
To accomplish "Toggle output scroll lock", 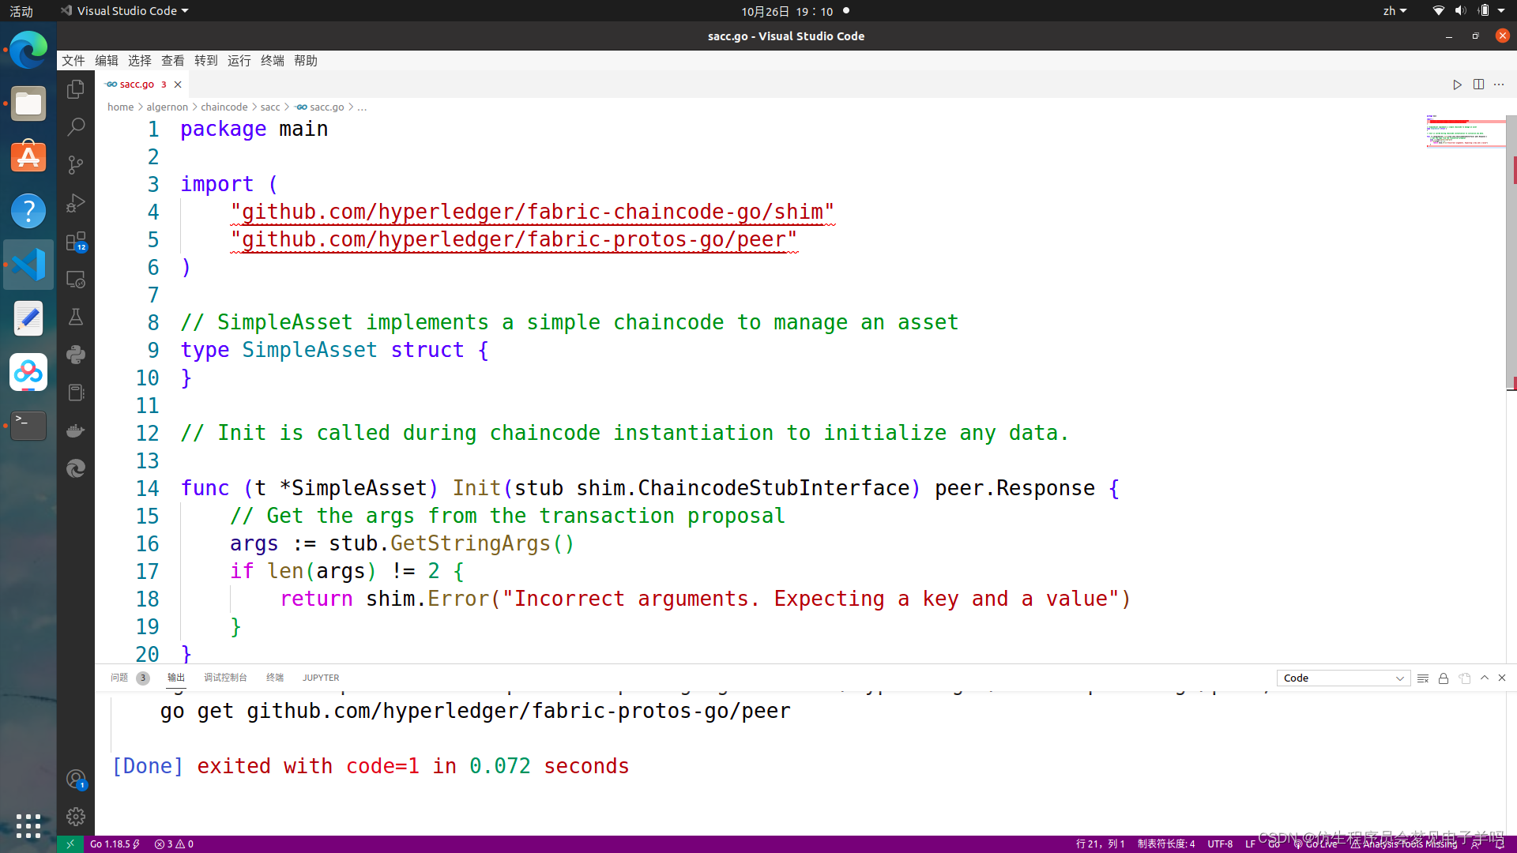I will [1444, 678].
